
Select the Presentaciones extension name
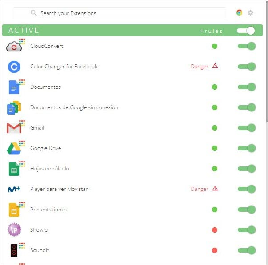[x=48, y=210]
